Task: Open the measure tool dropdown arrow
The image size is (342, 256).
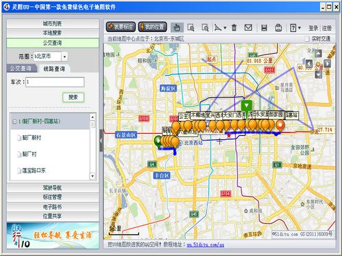Action: point(225,28)
